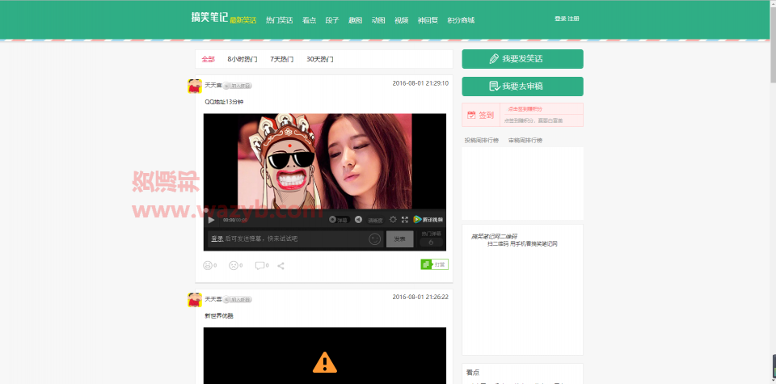
Task: Click the share icon on the QQ地址13分钟 post
Action: (280, 266)
